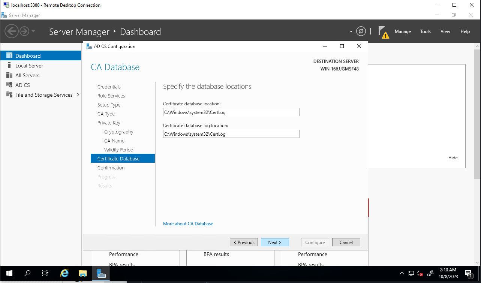
Task: Click the Task View icon
Action: (45, 273)
